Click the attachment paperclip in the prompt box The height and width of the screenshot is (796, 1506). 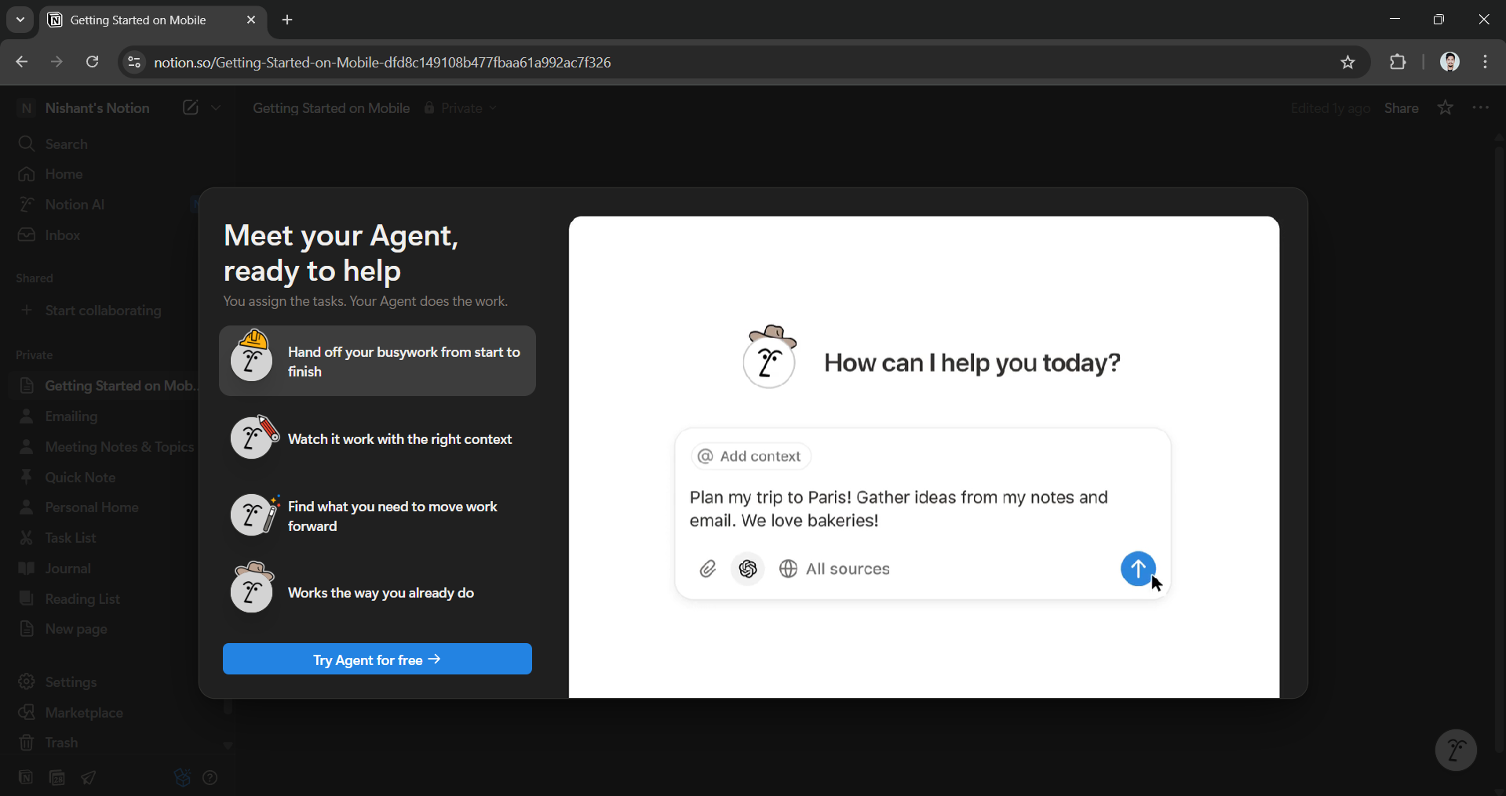[x=707, y=569]
